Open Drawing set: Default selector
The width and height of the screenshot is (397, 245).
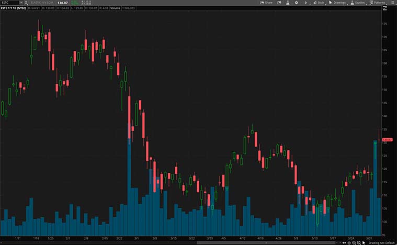[x=382, y=243]
